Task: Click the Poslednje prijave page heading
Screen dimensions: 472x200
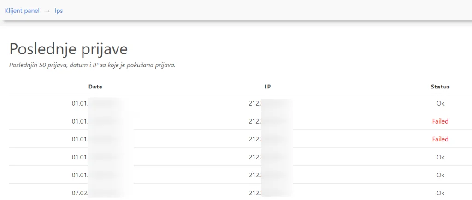Action: coord(69,49)
